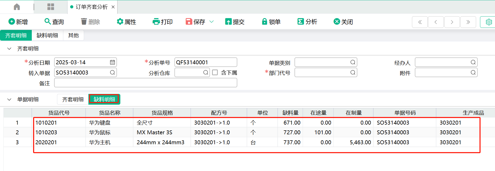Click the 打印 print button
The width and height of the screenshot is (495, 171).
pyautogui.click(x=163, y=22)
